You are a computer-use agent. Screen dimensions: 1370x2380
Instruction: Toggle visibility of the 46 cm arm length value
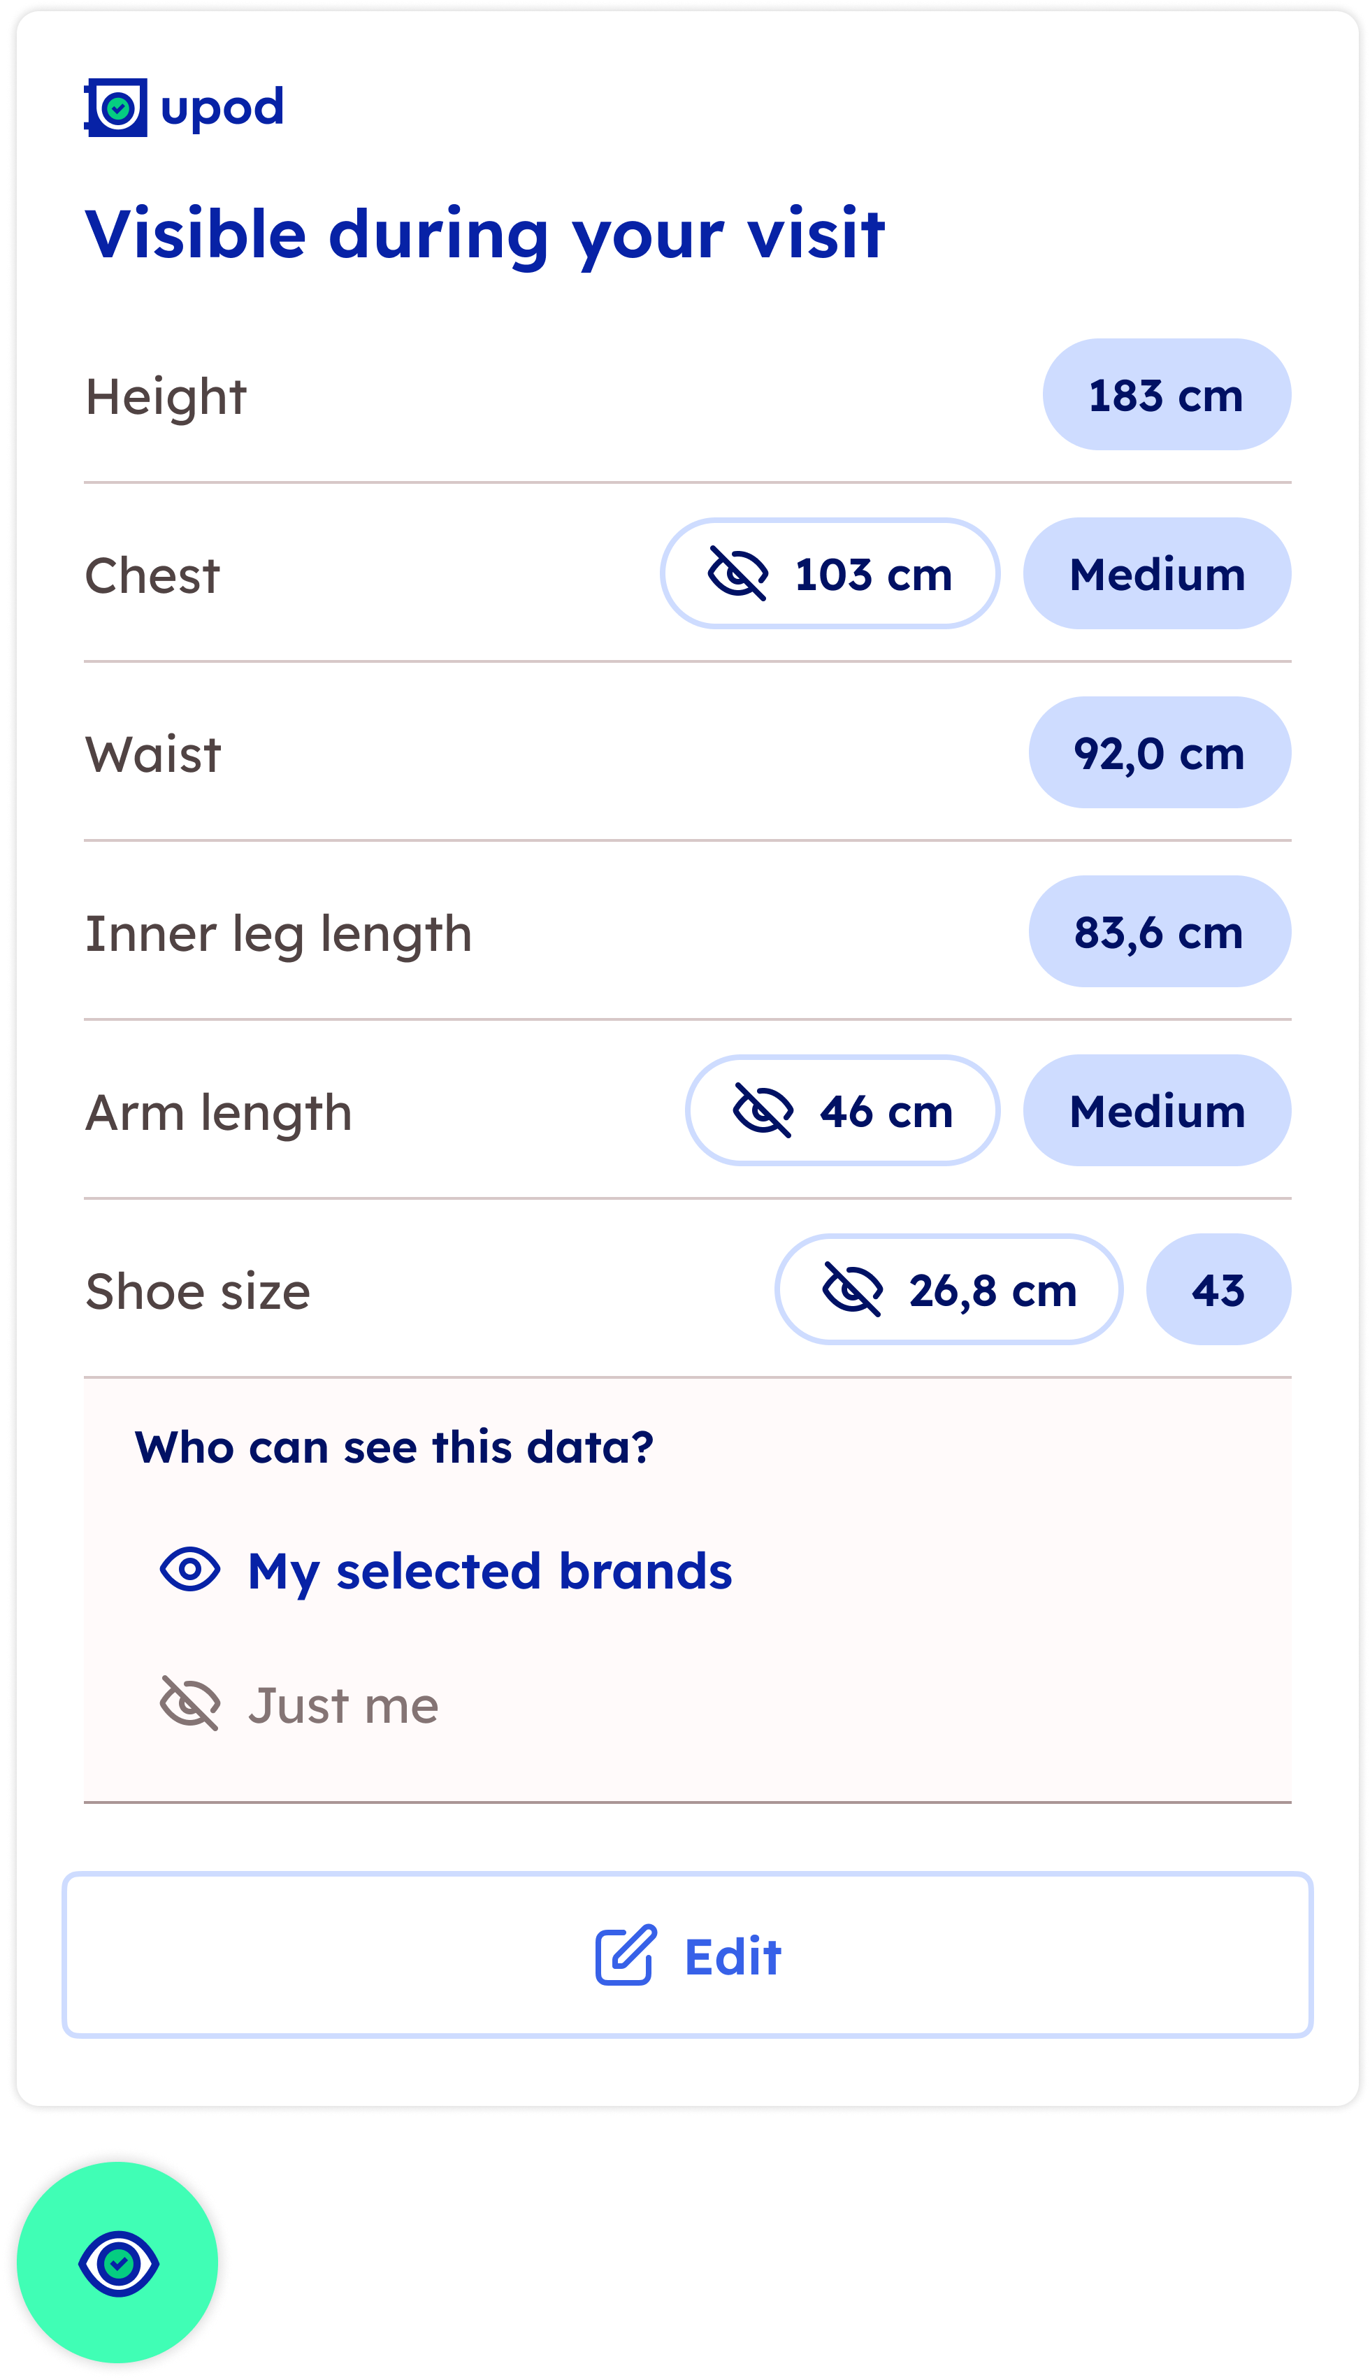click(842, 1110)
